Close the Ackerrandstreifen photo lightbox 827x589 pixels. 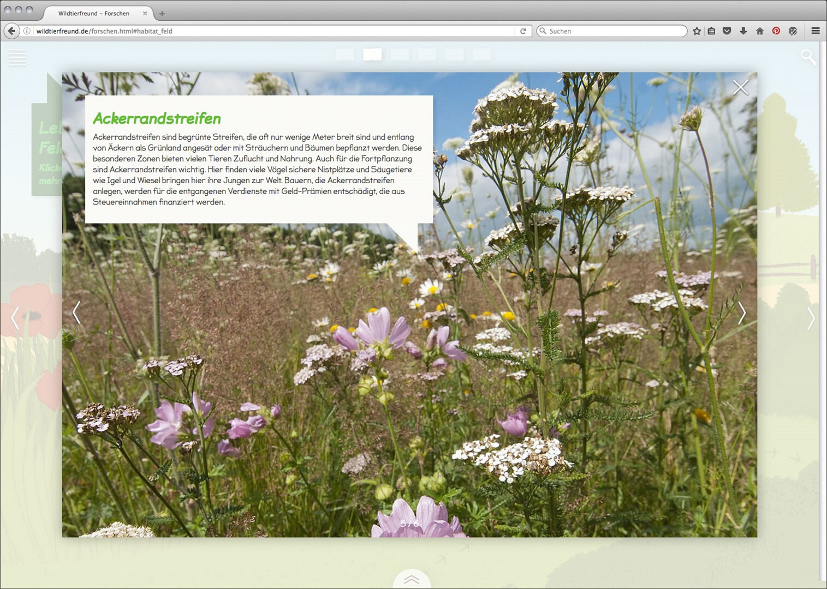click(x=740, y=87)
